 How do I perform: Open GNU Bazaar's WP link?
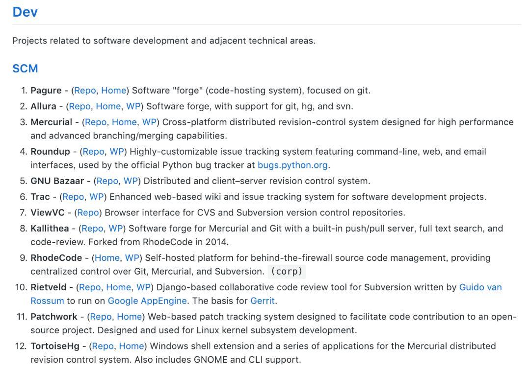[131, 181]
